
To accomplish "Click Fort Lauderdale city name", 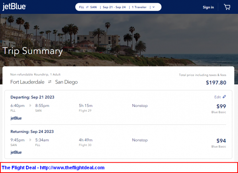I will 27,82.
